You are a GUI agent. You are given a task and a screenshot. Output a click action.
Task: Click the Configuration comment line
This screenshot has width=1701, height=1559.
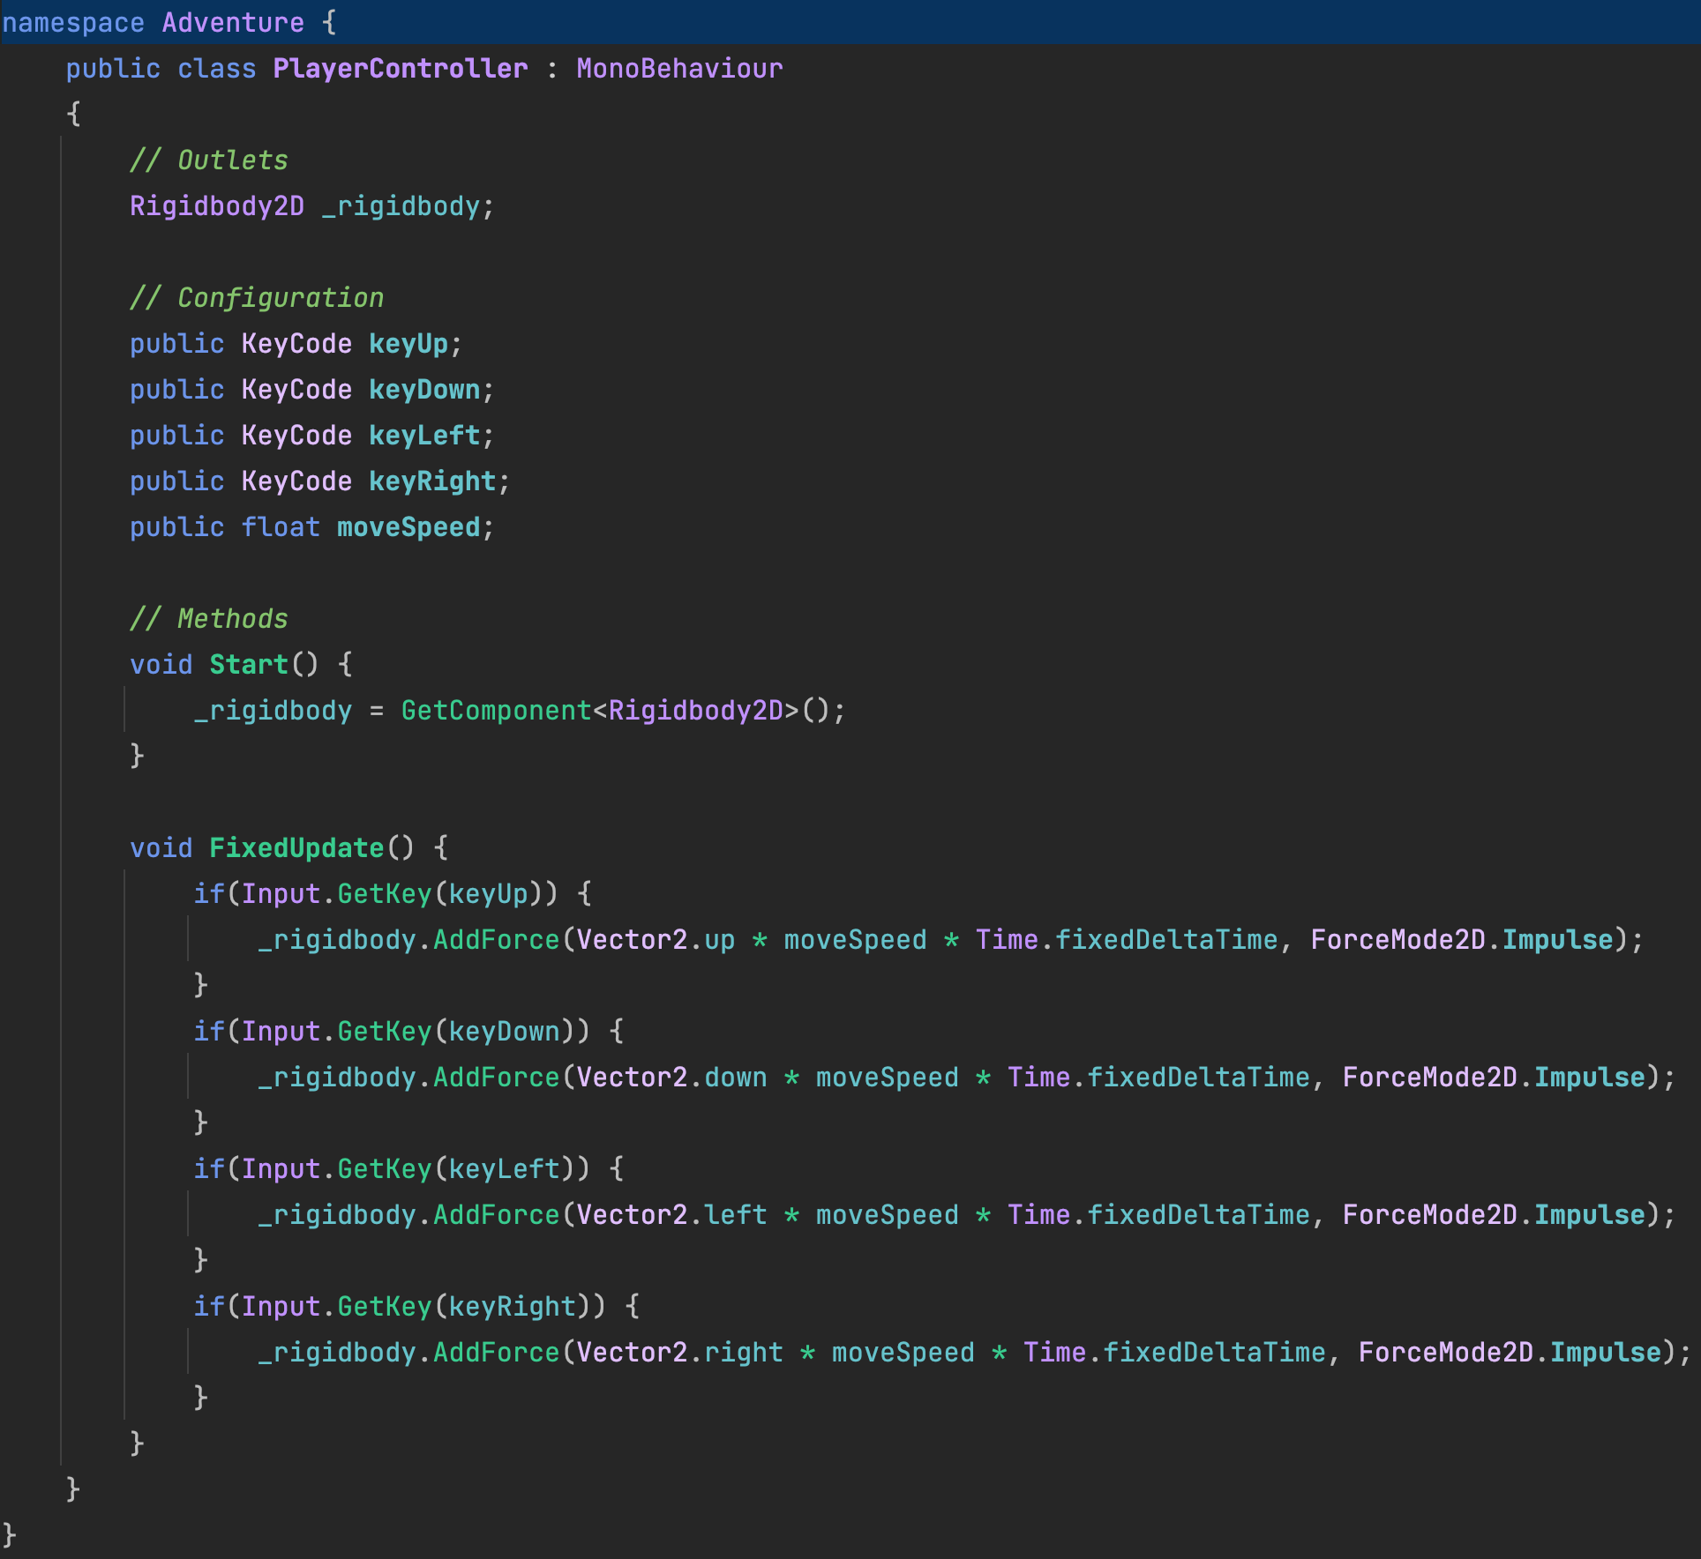click(256, 298)
